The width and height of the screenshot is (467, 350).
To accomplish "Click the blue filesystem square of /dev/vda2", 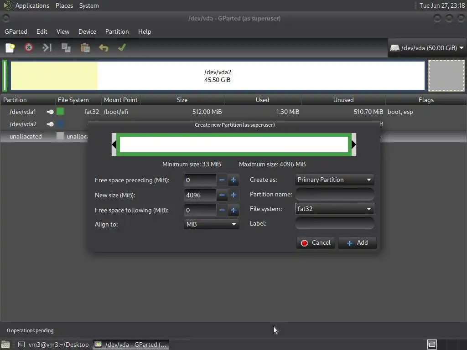I will pos(60,124).
